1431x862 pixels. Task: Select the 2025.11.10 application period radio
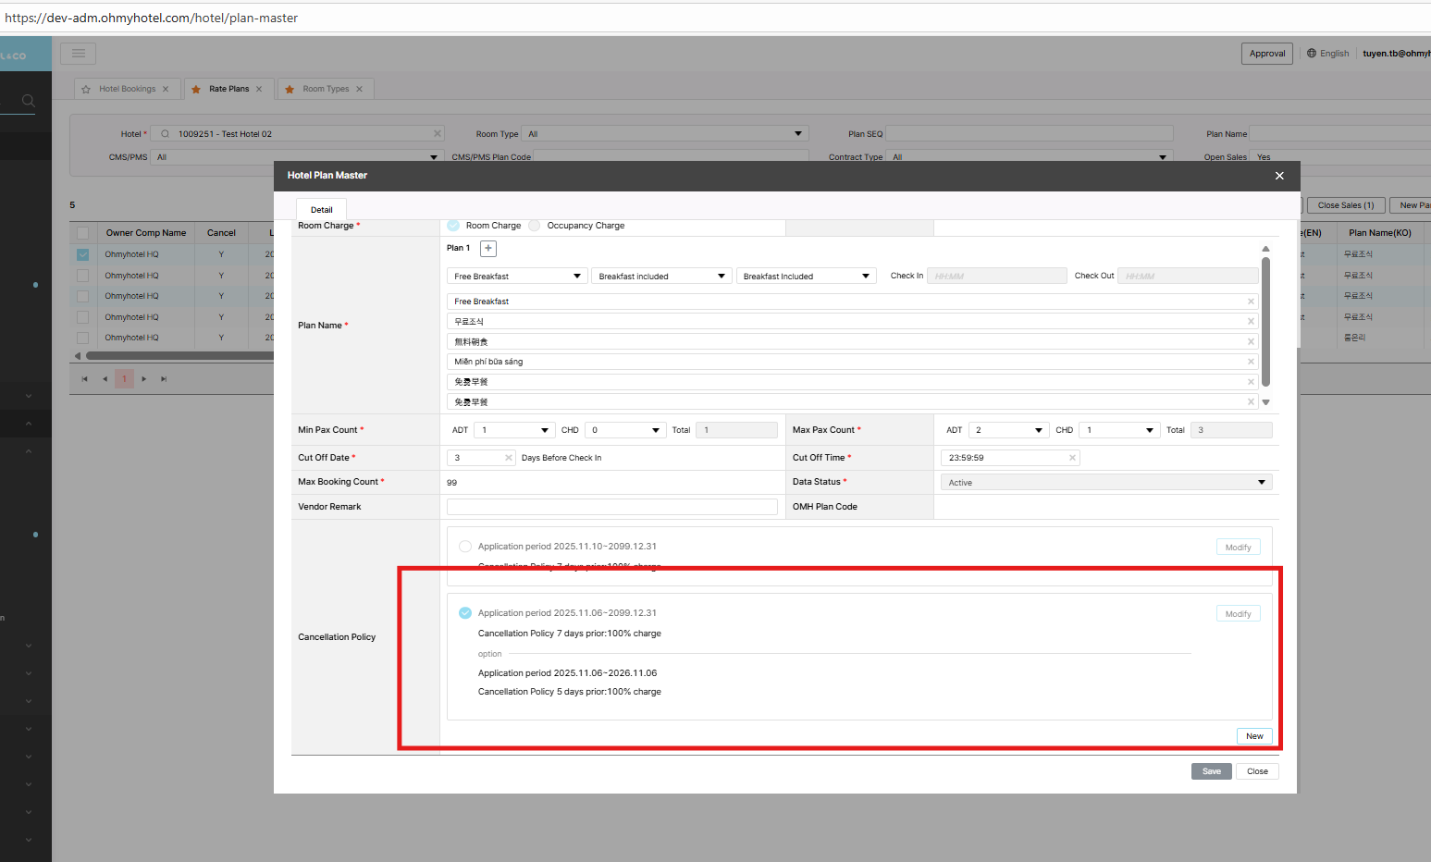click(465, 547)
